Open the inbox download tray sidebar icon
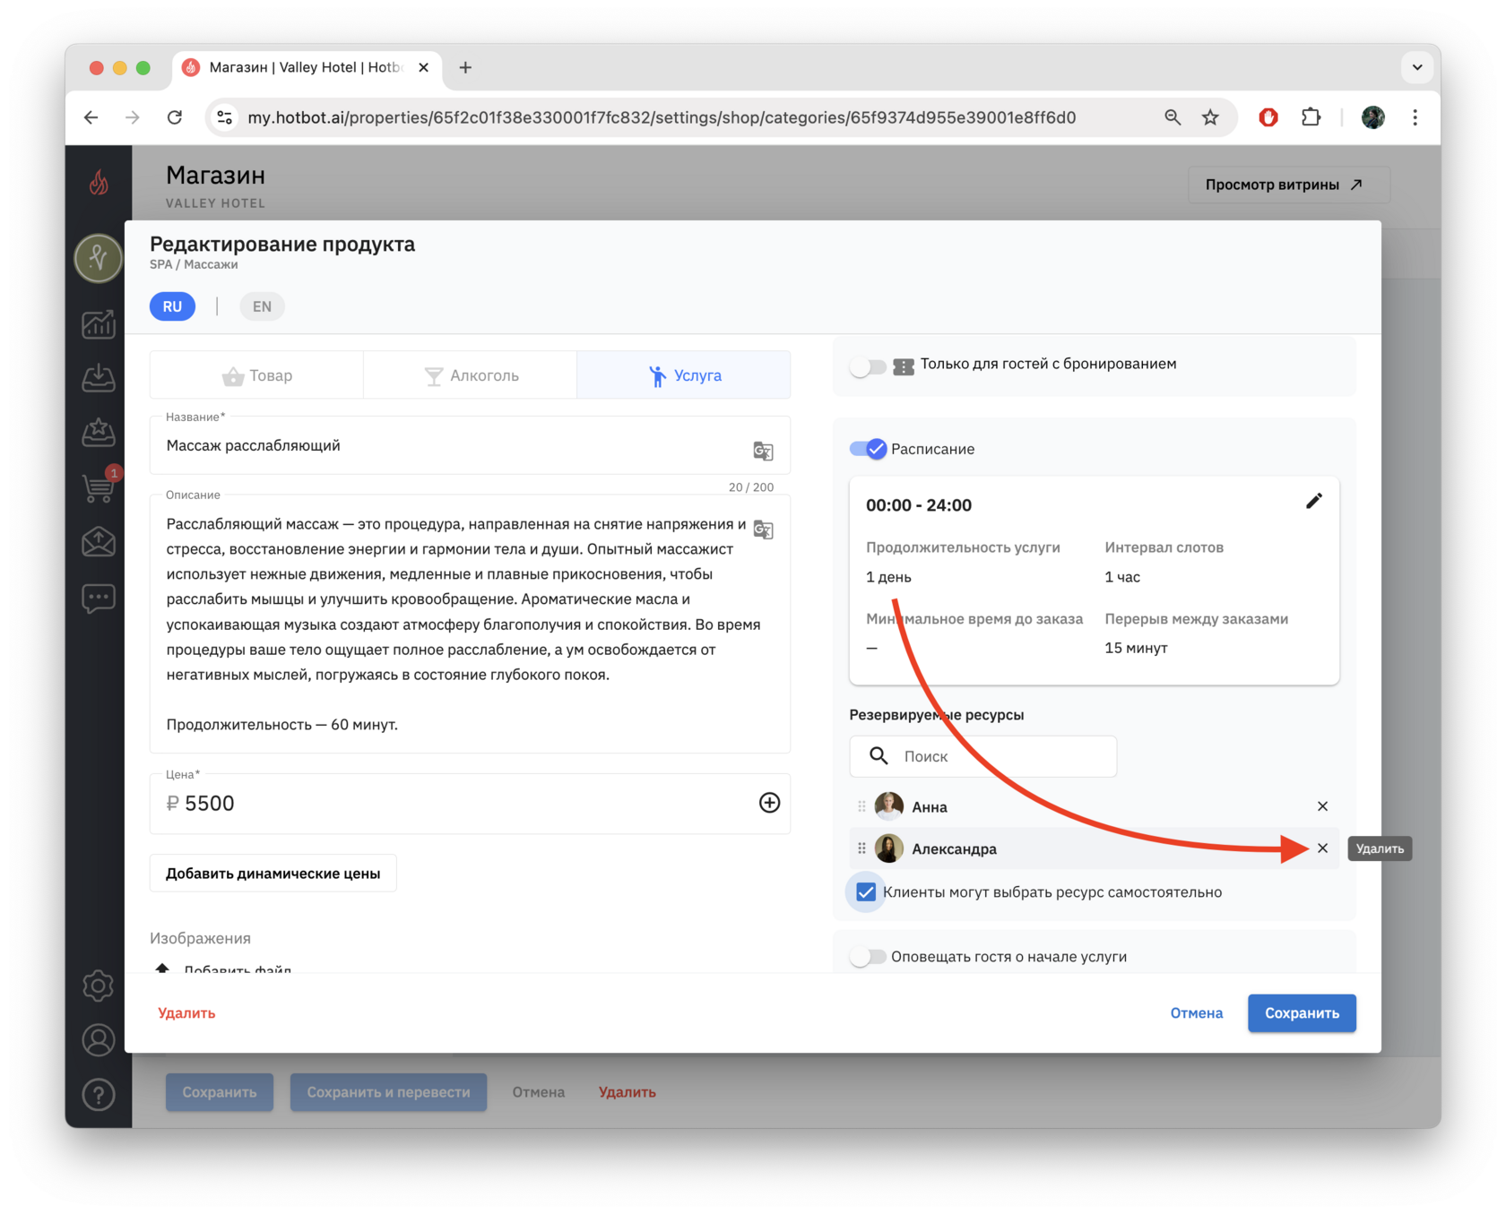The height and width of the screenshot is (1214, 1506). click(99, 378)
